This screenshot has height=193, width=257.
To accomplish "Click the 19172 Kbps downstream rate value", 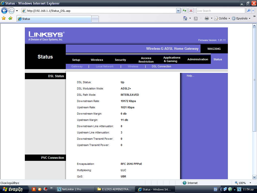I will pos(128,101).
